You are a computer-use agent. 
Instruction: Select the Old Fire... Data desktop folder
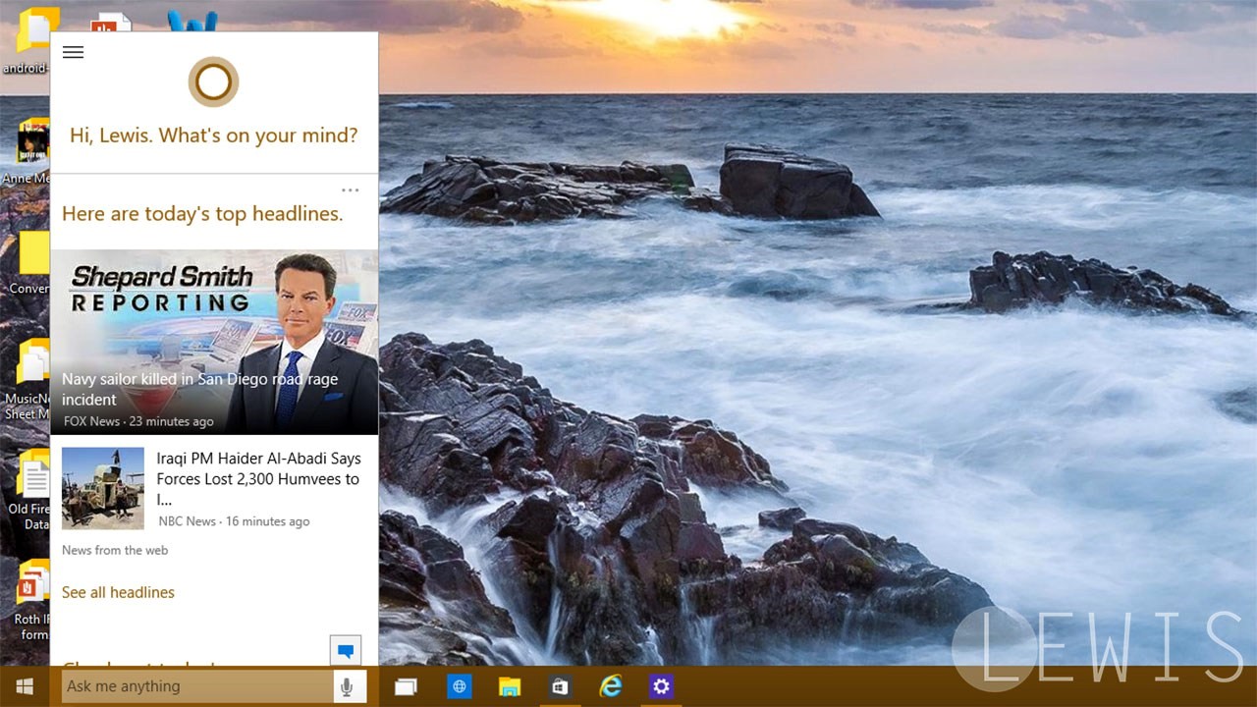[29, 490]
